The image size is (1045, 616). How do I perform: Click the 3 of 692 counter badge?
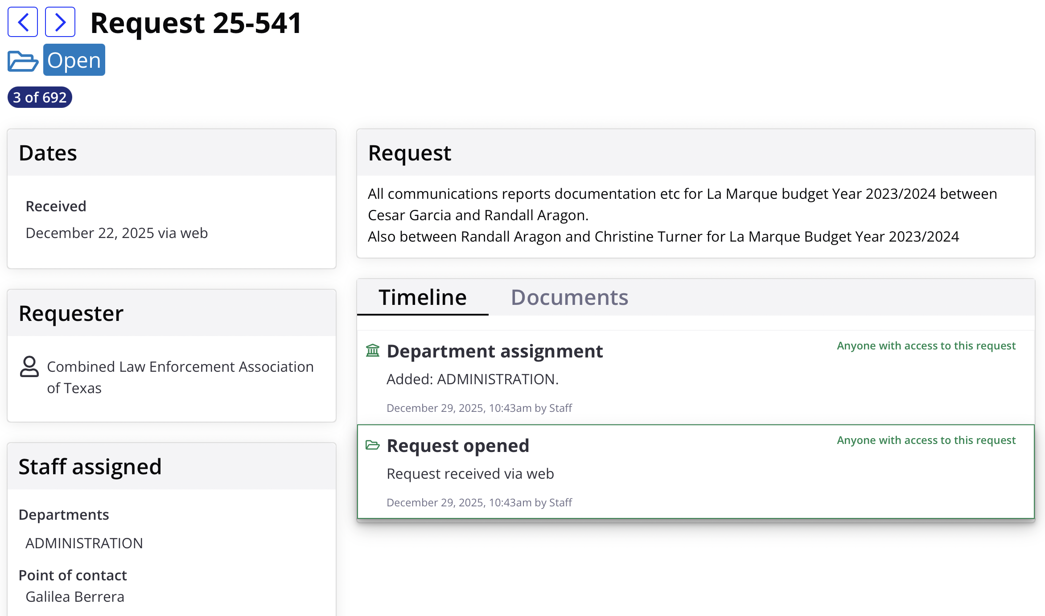point(40,97)
